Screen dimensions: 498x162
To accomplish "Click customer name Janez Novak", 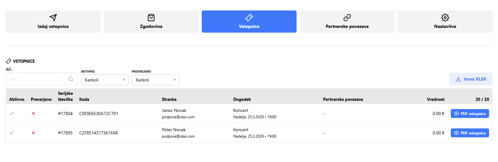I will click(x=174, y=110).
